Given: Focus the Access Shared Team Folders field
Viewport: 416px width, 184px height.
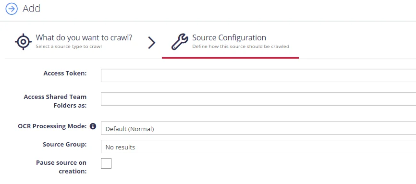Looking at the screenshot, I should click(258, 99).
